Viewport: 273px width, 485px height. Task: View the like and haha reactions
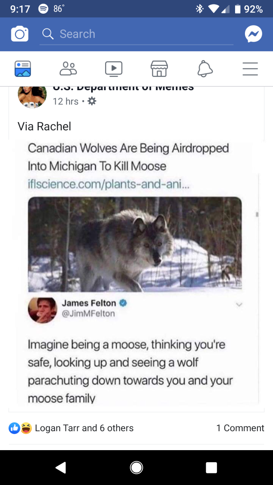coord(20,428)
